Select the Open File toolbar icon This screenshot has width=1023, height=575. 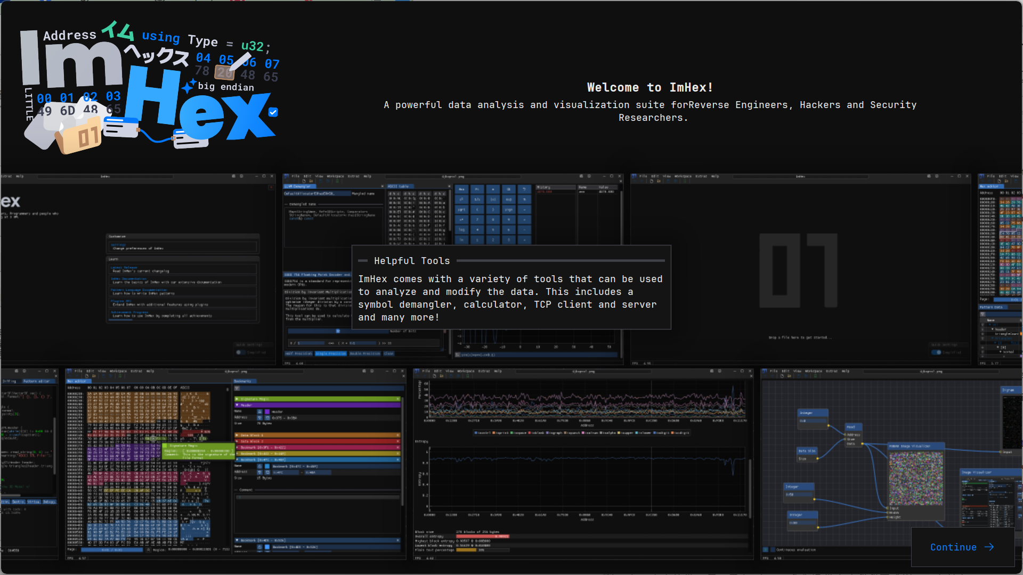point(311,181)
